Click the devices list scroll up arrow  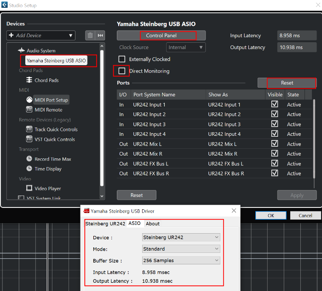102,46
